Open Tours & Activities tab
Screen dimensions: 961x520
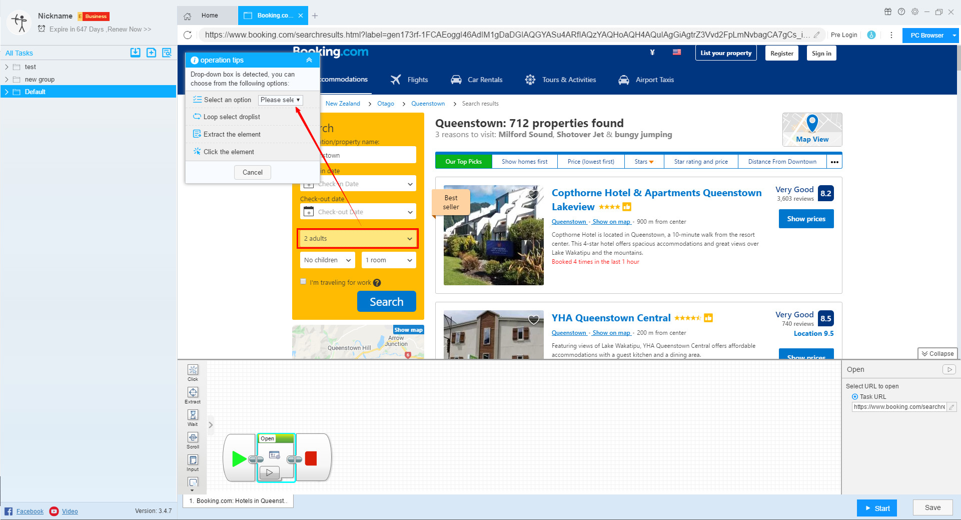click(x=560, y=80)
